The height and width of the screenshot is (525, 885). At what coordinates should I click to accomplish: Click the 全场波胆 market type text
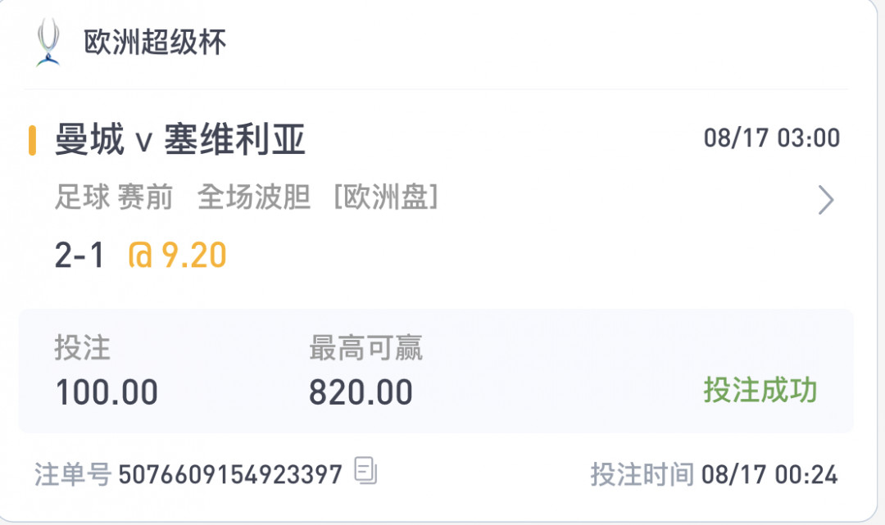254,197
